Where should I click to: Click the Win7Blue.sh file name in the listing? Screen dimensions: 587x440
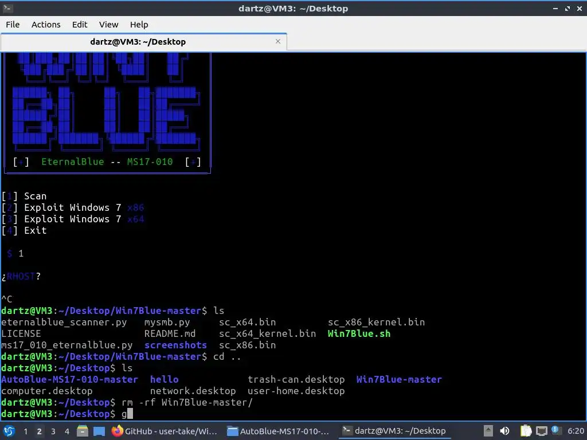click(x=359, y=334)
